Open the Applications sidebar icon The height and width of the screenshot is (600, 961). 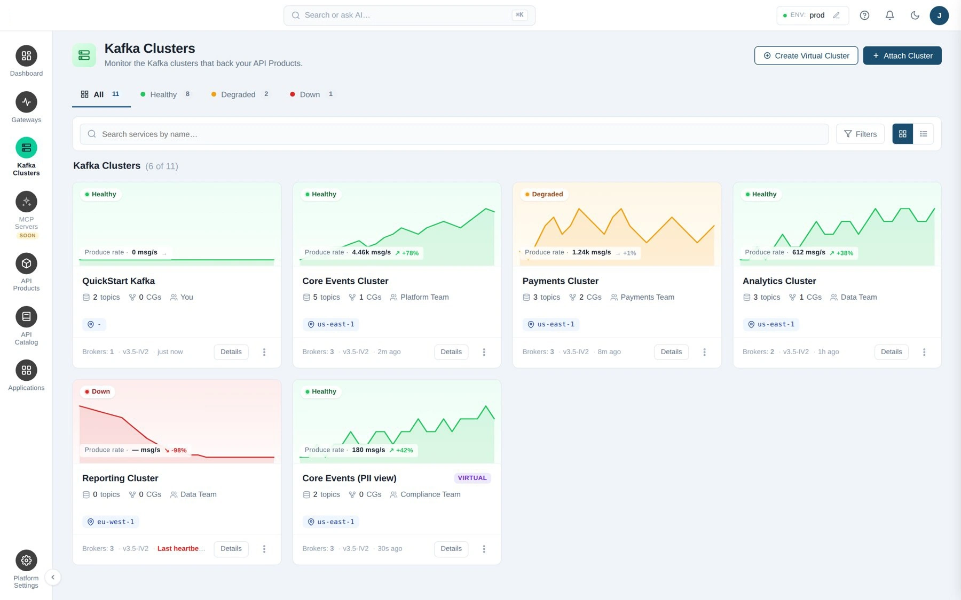pos(26,370)
